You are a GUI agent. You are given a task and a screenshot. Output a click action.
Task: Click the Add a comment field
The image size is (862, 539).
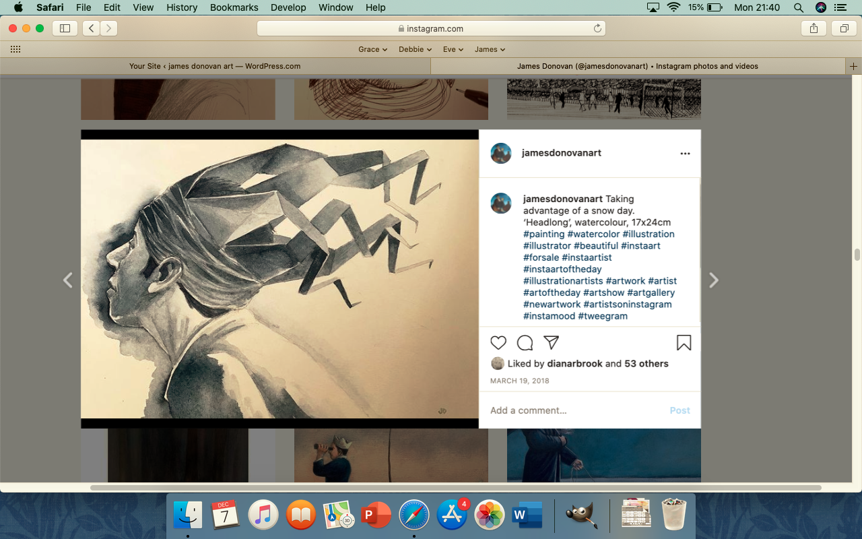click(x=572, y=410)
